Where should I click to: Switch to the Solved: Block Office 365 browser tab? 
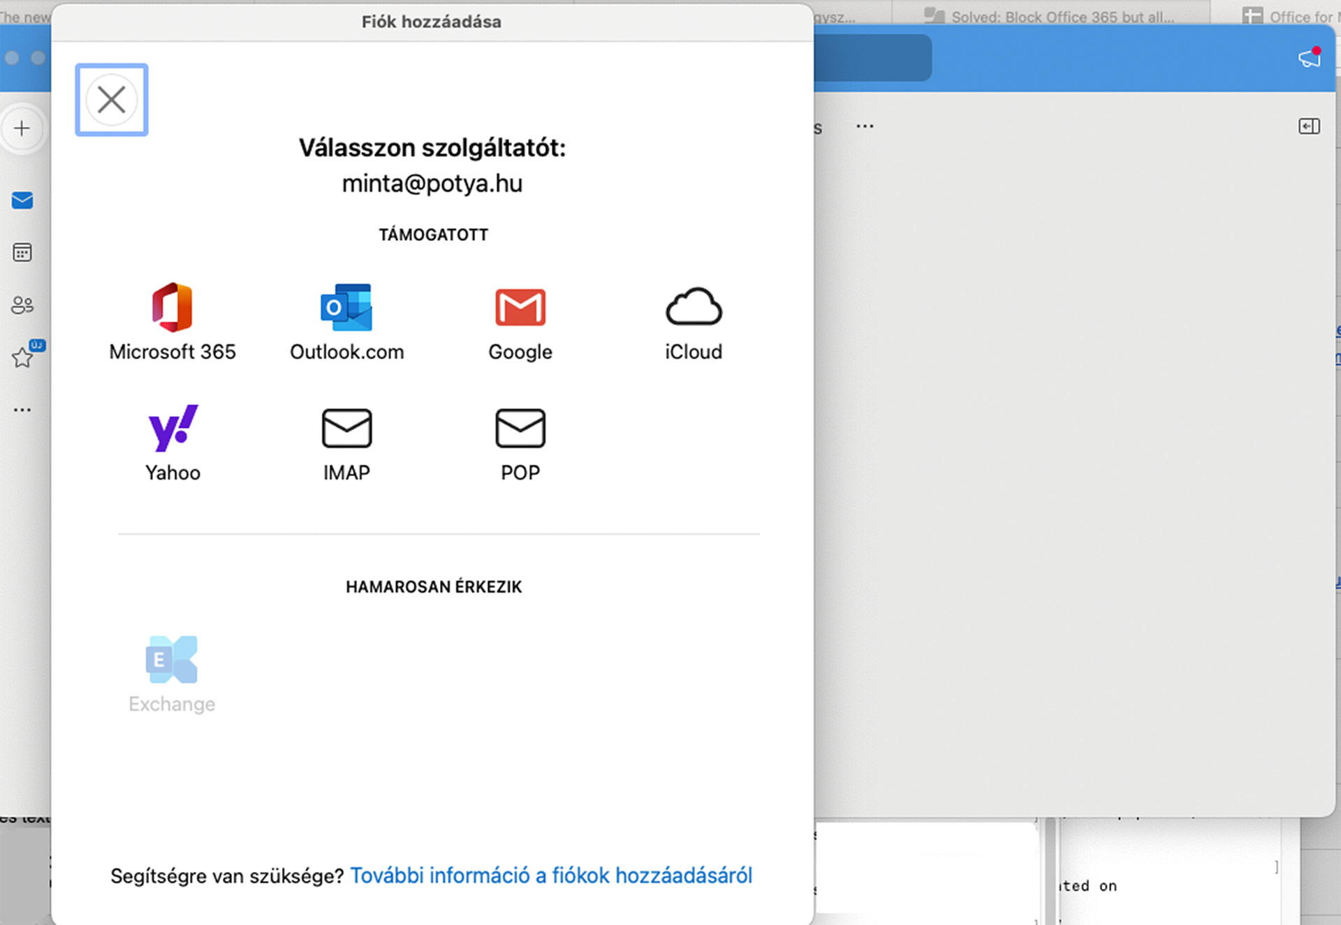(1050, 15)
